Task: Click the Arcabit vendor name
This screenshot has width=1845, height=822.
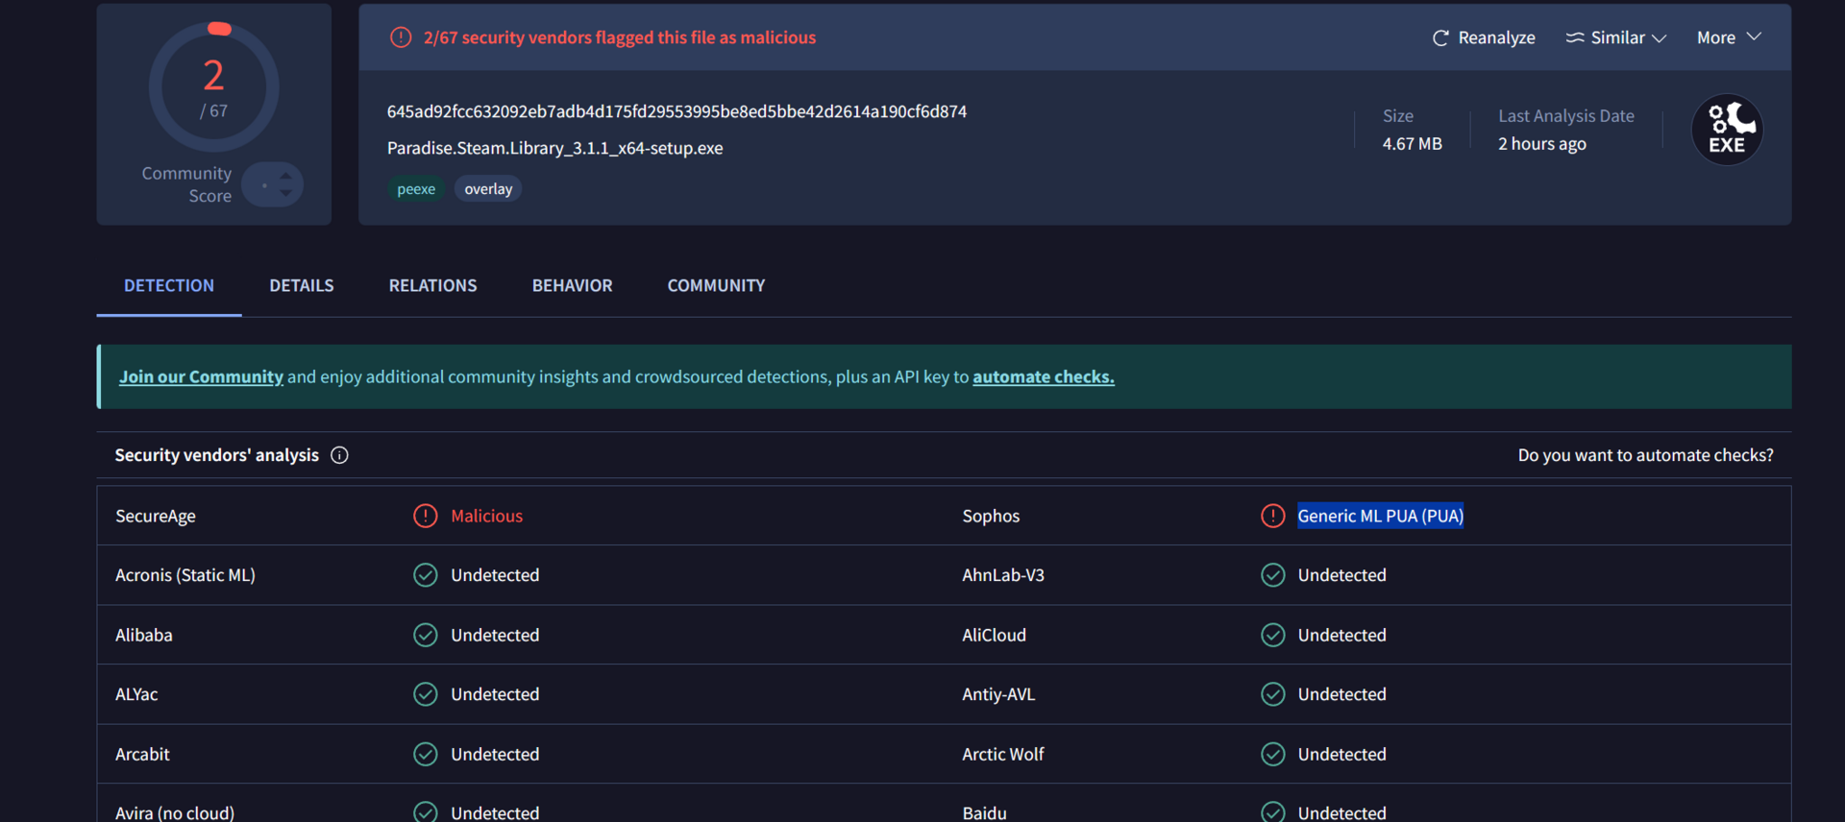Action: pyautogui.click(x=142, y=754)
